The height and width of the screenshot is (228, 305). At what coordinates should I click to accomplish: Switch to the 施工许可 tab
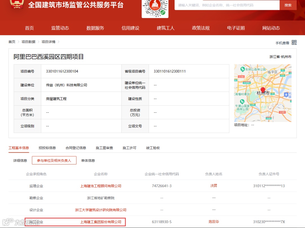[x=130, y=148]
